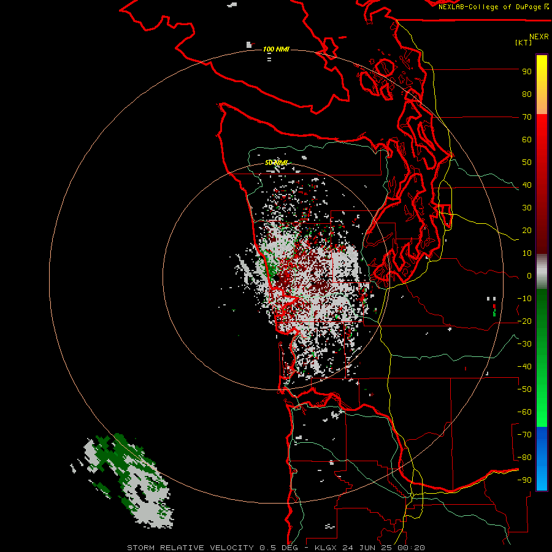Click the 20 value on the velocity scale
Screen dimensions: 552x552
[527, 231]
